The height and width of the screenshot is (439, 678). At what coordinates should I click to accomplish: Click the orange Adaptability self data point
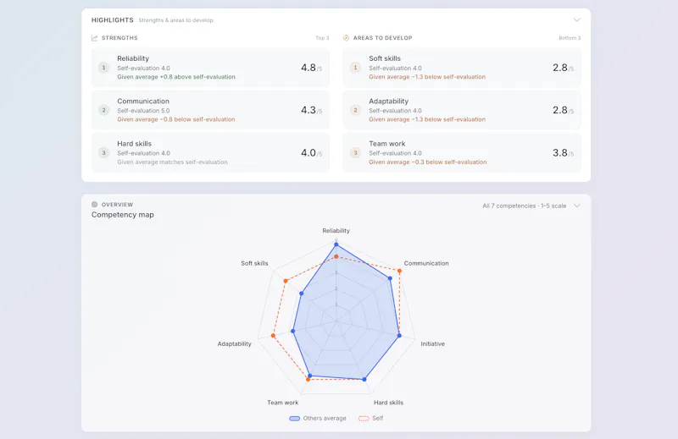click(273, 336)
